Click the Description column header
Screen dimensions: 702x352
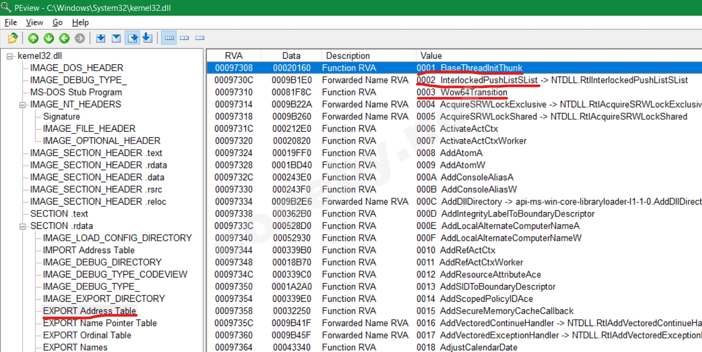pos(348,56)
